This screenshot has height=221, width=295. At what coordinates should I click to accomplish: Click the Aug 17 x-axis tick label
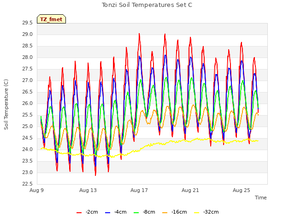[139, 190]
